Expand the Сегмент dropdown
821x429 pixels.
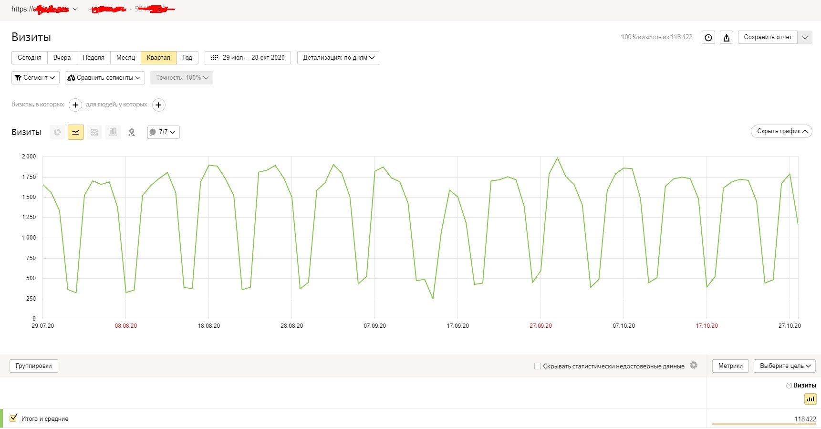pos(35,78)
